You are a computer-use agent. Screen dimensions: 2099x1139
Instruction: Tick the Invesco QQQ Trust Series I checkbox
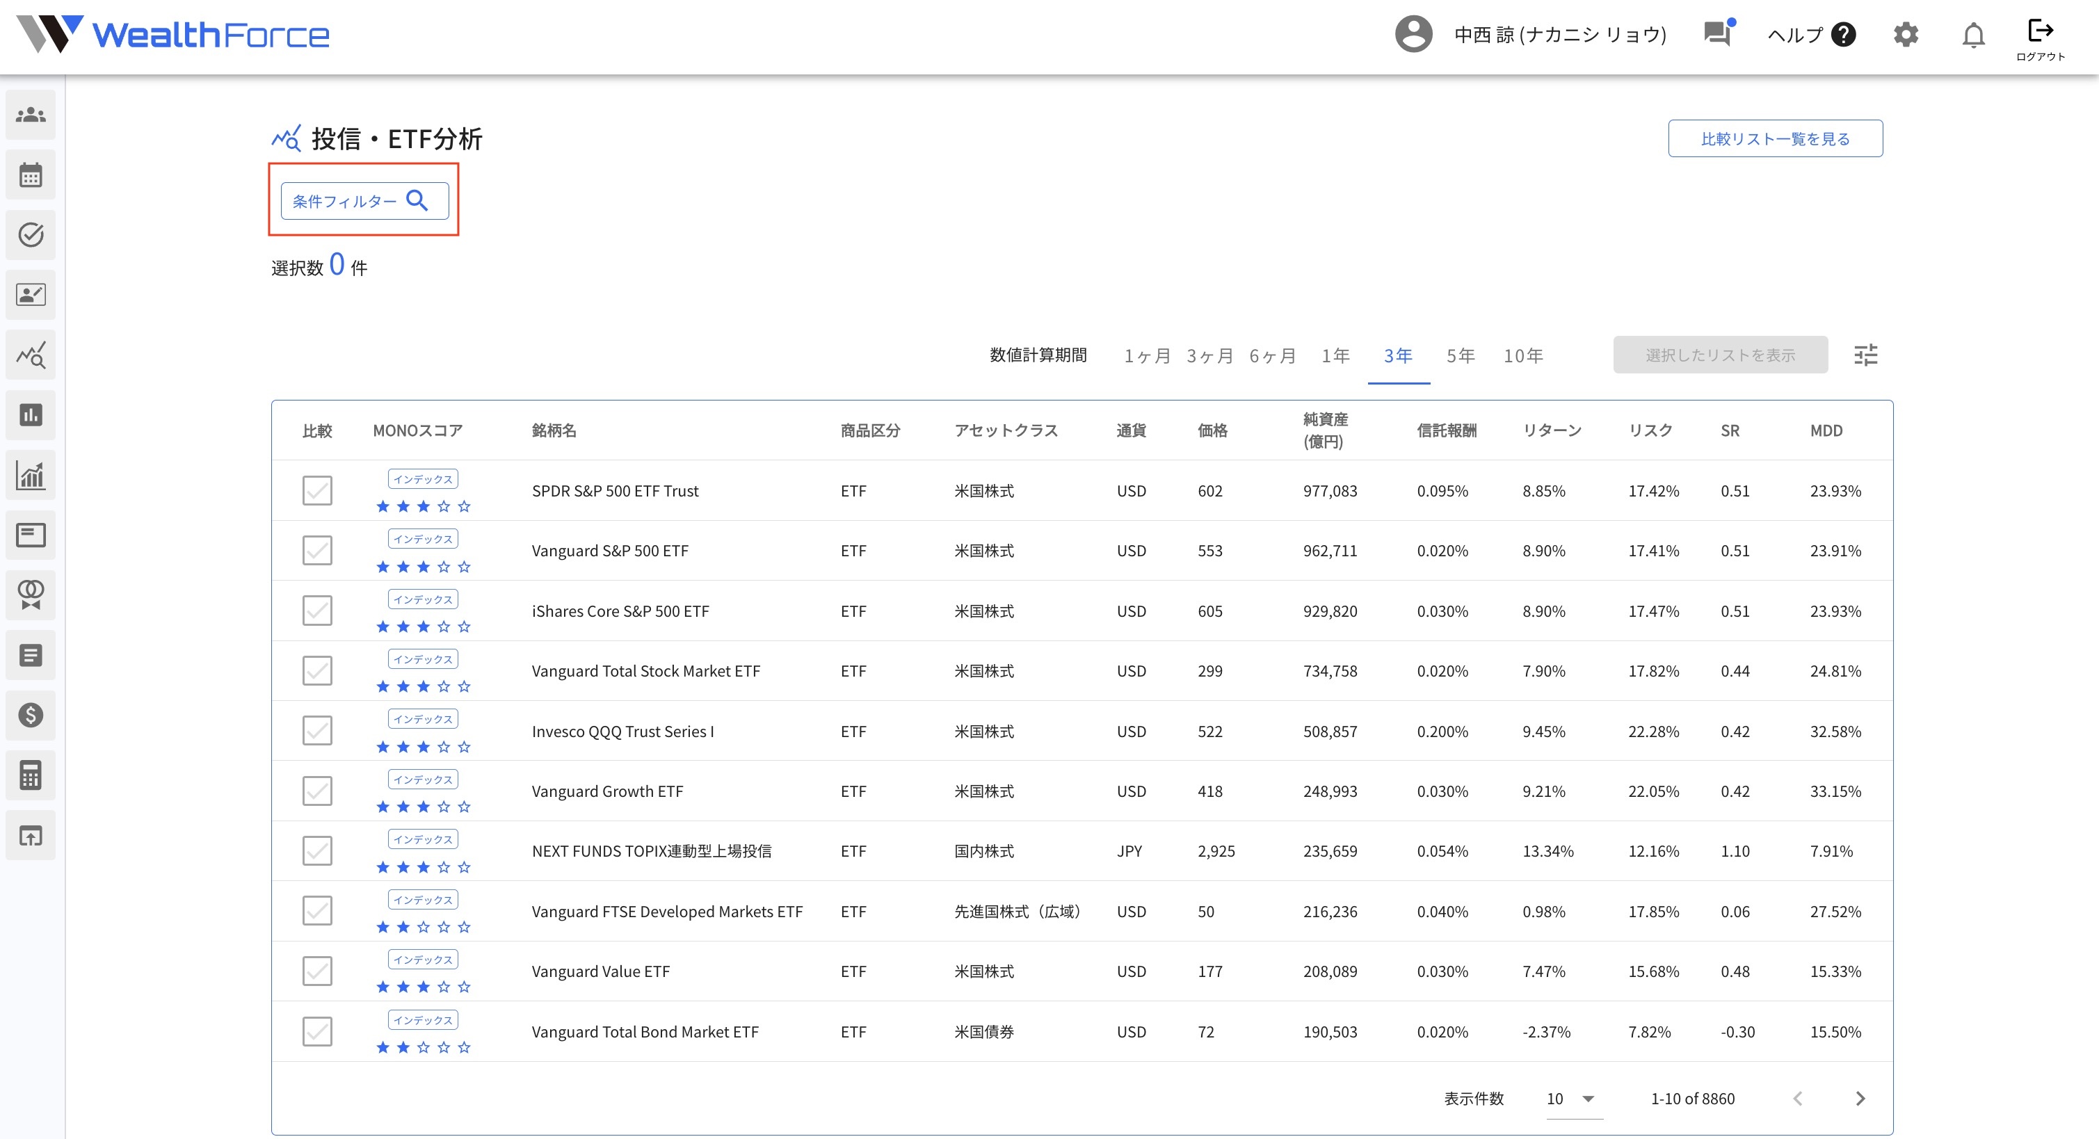[317, 731]
